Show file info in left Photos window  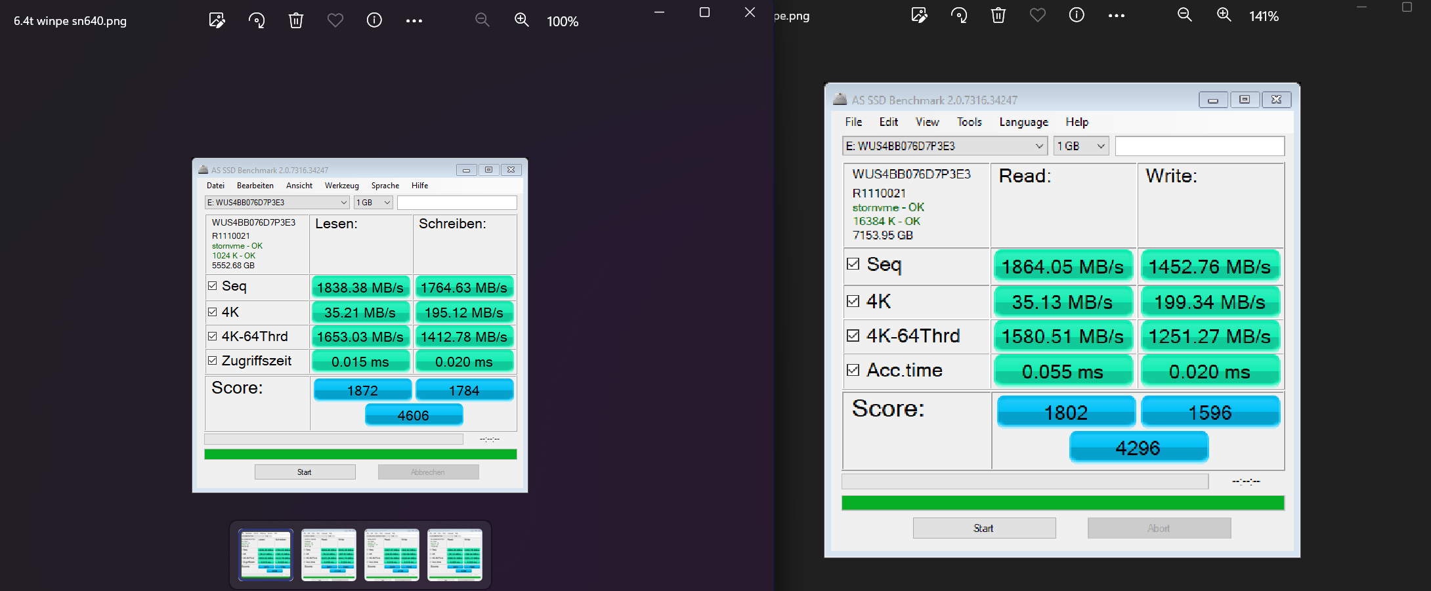(374, 20)
